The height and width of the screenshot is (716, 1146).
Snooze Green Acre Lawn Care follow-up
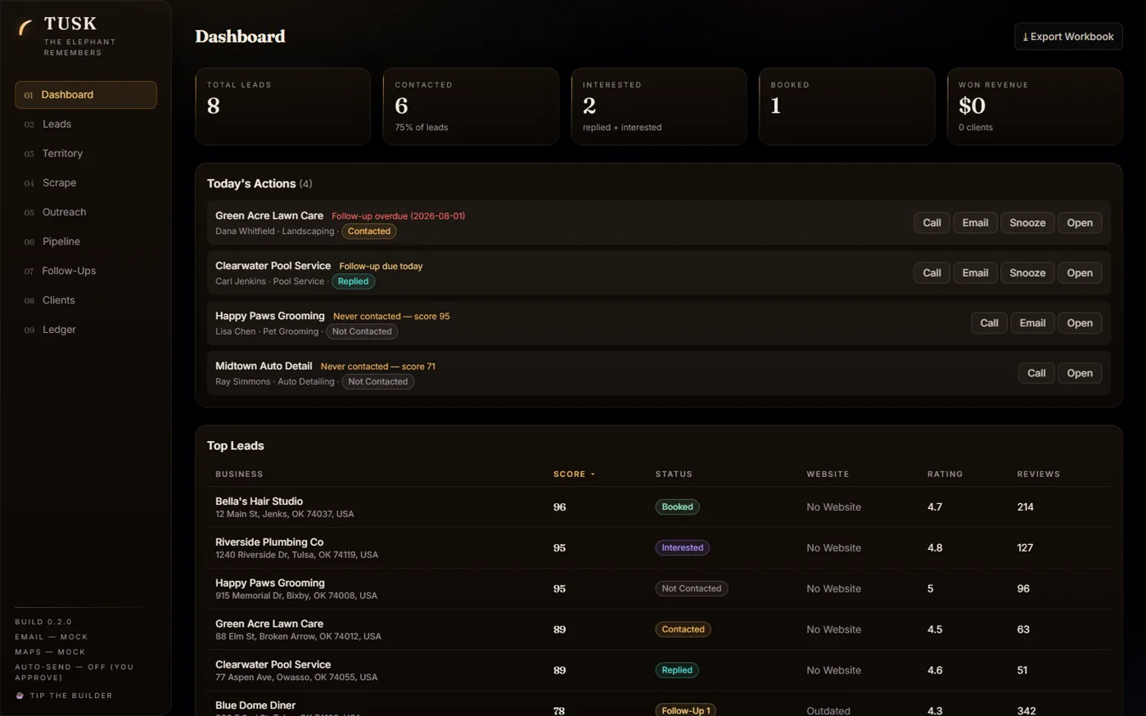coord(1027,223)
